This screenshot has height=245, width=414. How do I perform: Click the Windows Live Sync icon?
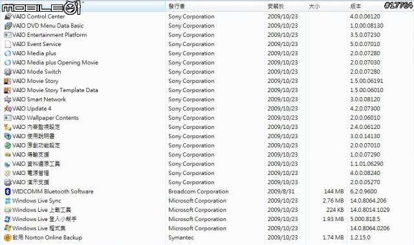tap(8, 201)
